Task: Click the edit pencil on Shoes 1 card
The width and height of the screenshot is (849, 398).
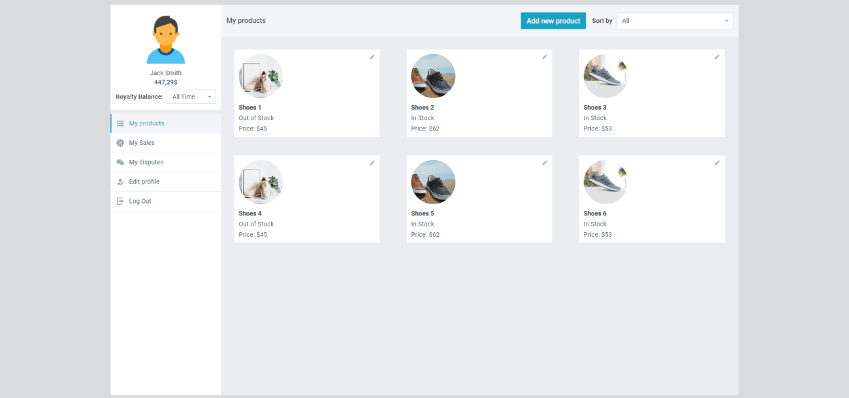Action: 372,57
